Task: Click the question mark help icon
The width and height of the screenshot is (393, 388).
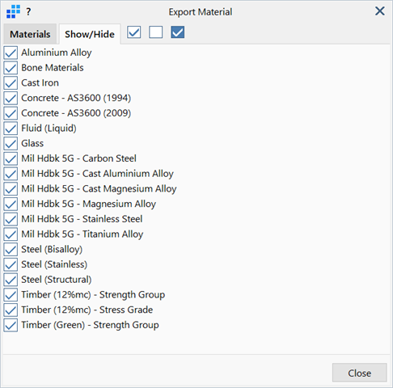Action: pos(28,11)
